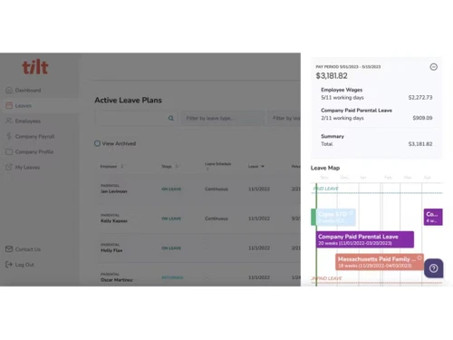Click the Log Out arrow icon
Image resolution: width=453 pixels, height=340 pixels.
pyautogui.click(x=9, y=265)
